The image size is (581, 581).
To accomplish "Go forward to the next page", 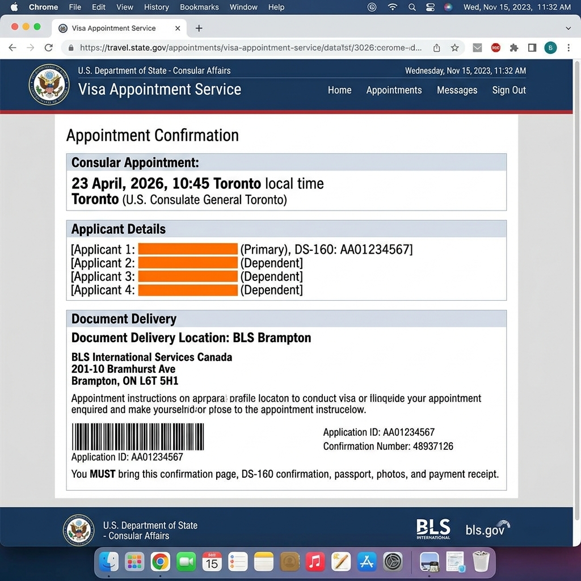I will tap(31, 48).
